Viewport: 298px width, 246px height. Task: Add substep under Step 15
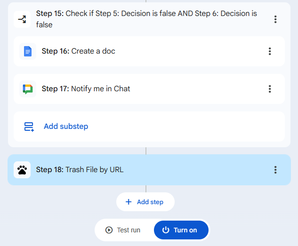(65, 127)
